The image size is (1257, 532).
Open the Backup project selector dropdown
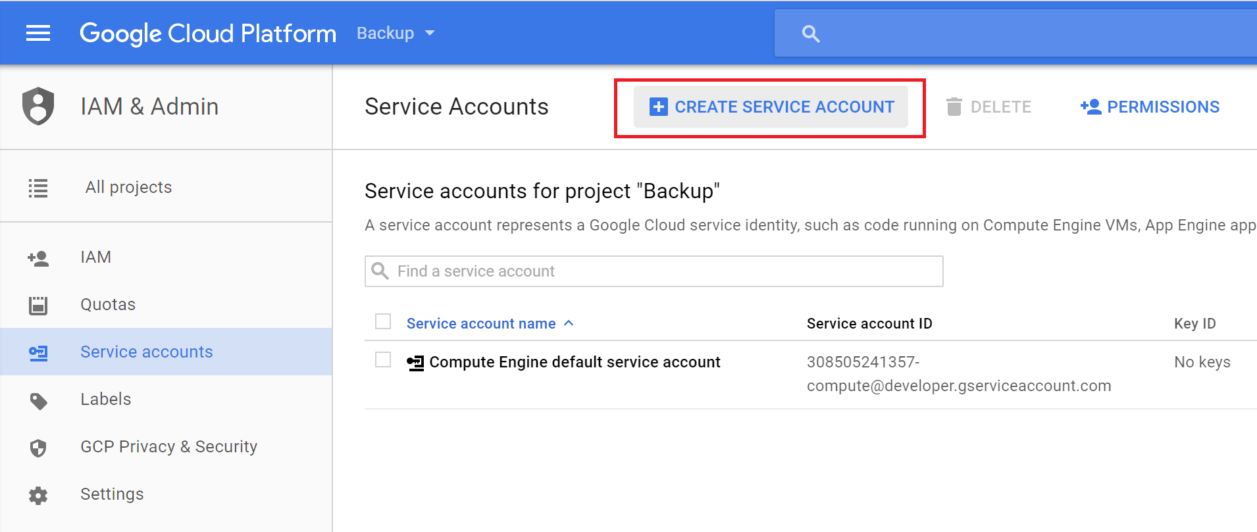[x=396, y=33]
